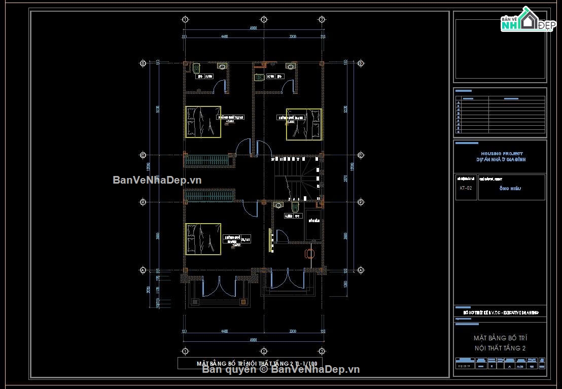This screenshot has height=389, width=562.
Task: Click grid bubble 3 above the plan
Action: [322, 19]
